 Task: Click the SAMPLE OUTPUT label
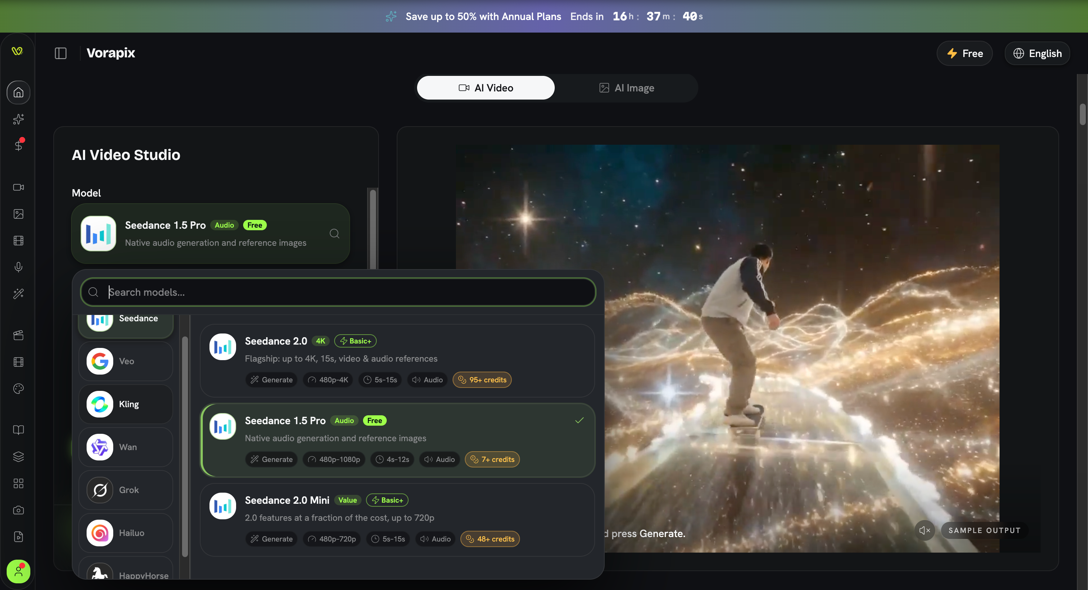point(984,530)
